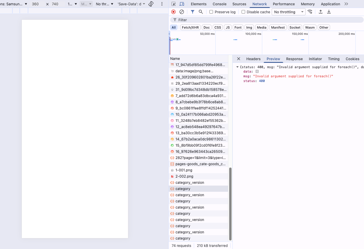Click the export HAR download icon
This screenshot has height=249, width=364.
pyautogui.click(x=329, y=12)
